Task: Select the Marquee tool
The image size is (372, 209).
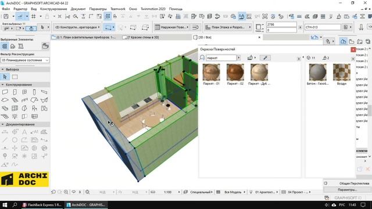Action: click(x=15, y=77)
